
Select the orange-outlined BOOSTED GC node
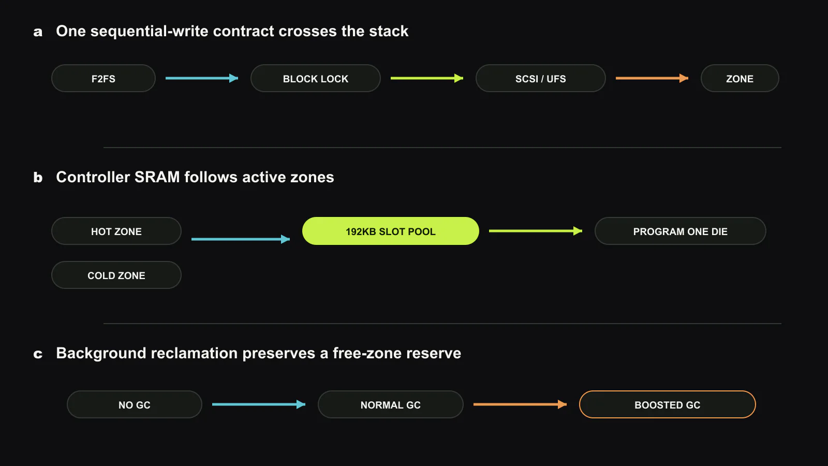click(x=668, y=404)
